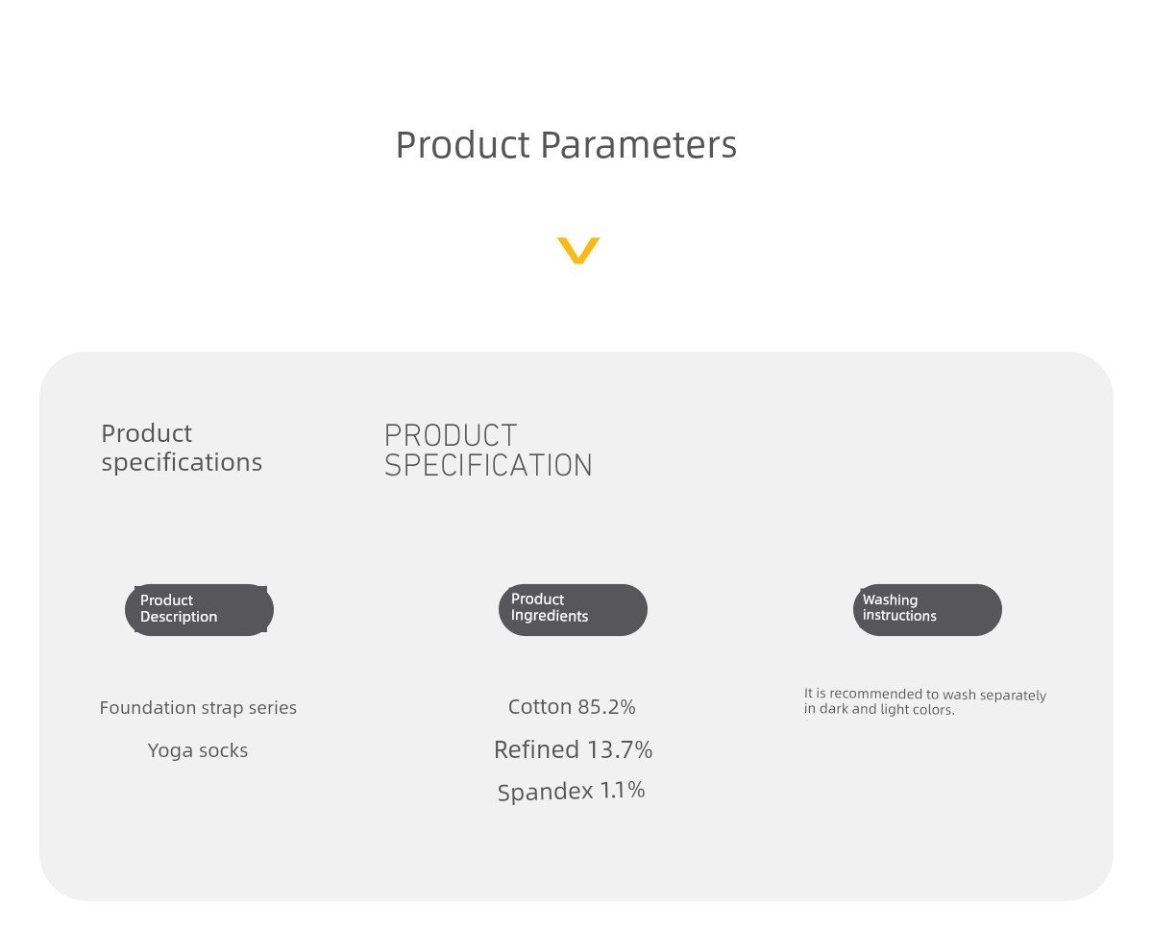This screenshot has height=930, width=1153.
Task: Click the Refined 13.7% line
Action: [x=573, y=749]
